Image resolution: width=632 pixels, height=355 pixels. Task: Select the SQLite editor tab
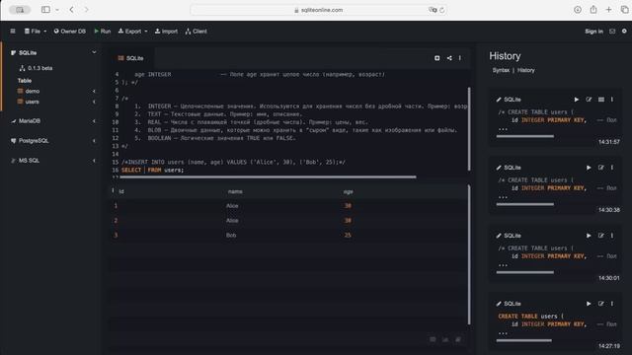(x=130, y=58)
